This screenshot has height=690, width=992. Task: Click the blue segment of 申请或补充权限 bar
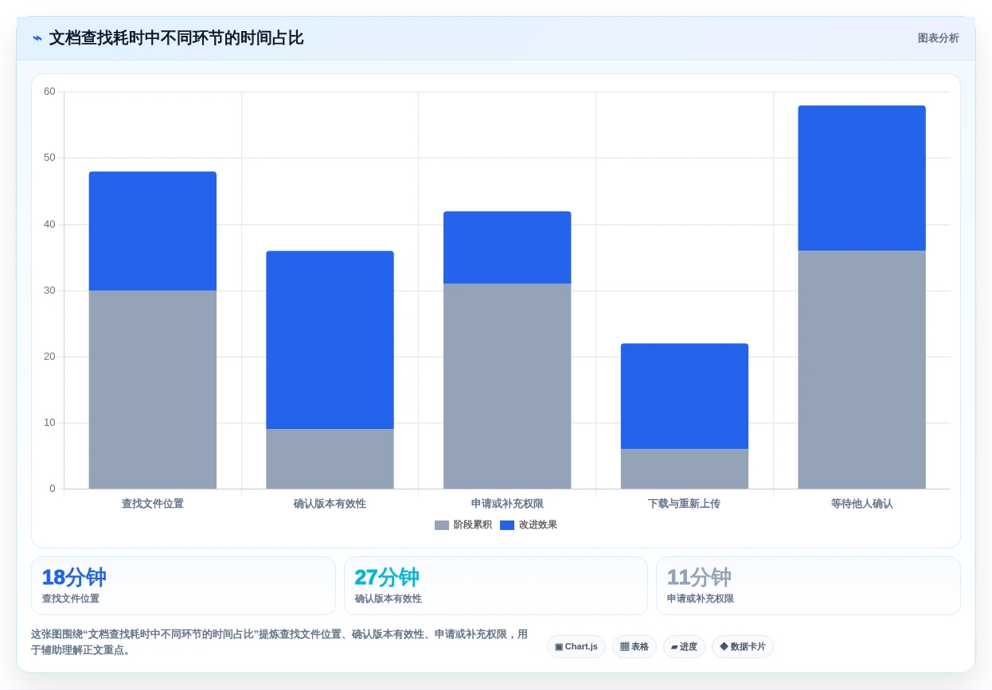click(507, 248)
